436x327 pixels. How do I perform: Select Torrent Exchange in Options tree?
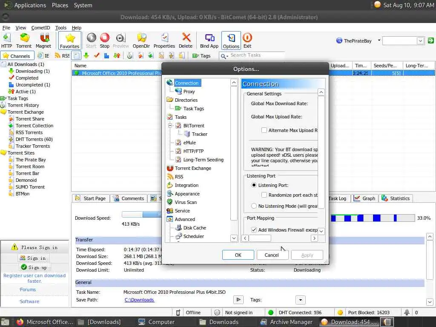[x=193, y=168]
